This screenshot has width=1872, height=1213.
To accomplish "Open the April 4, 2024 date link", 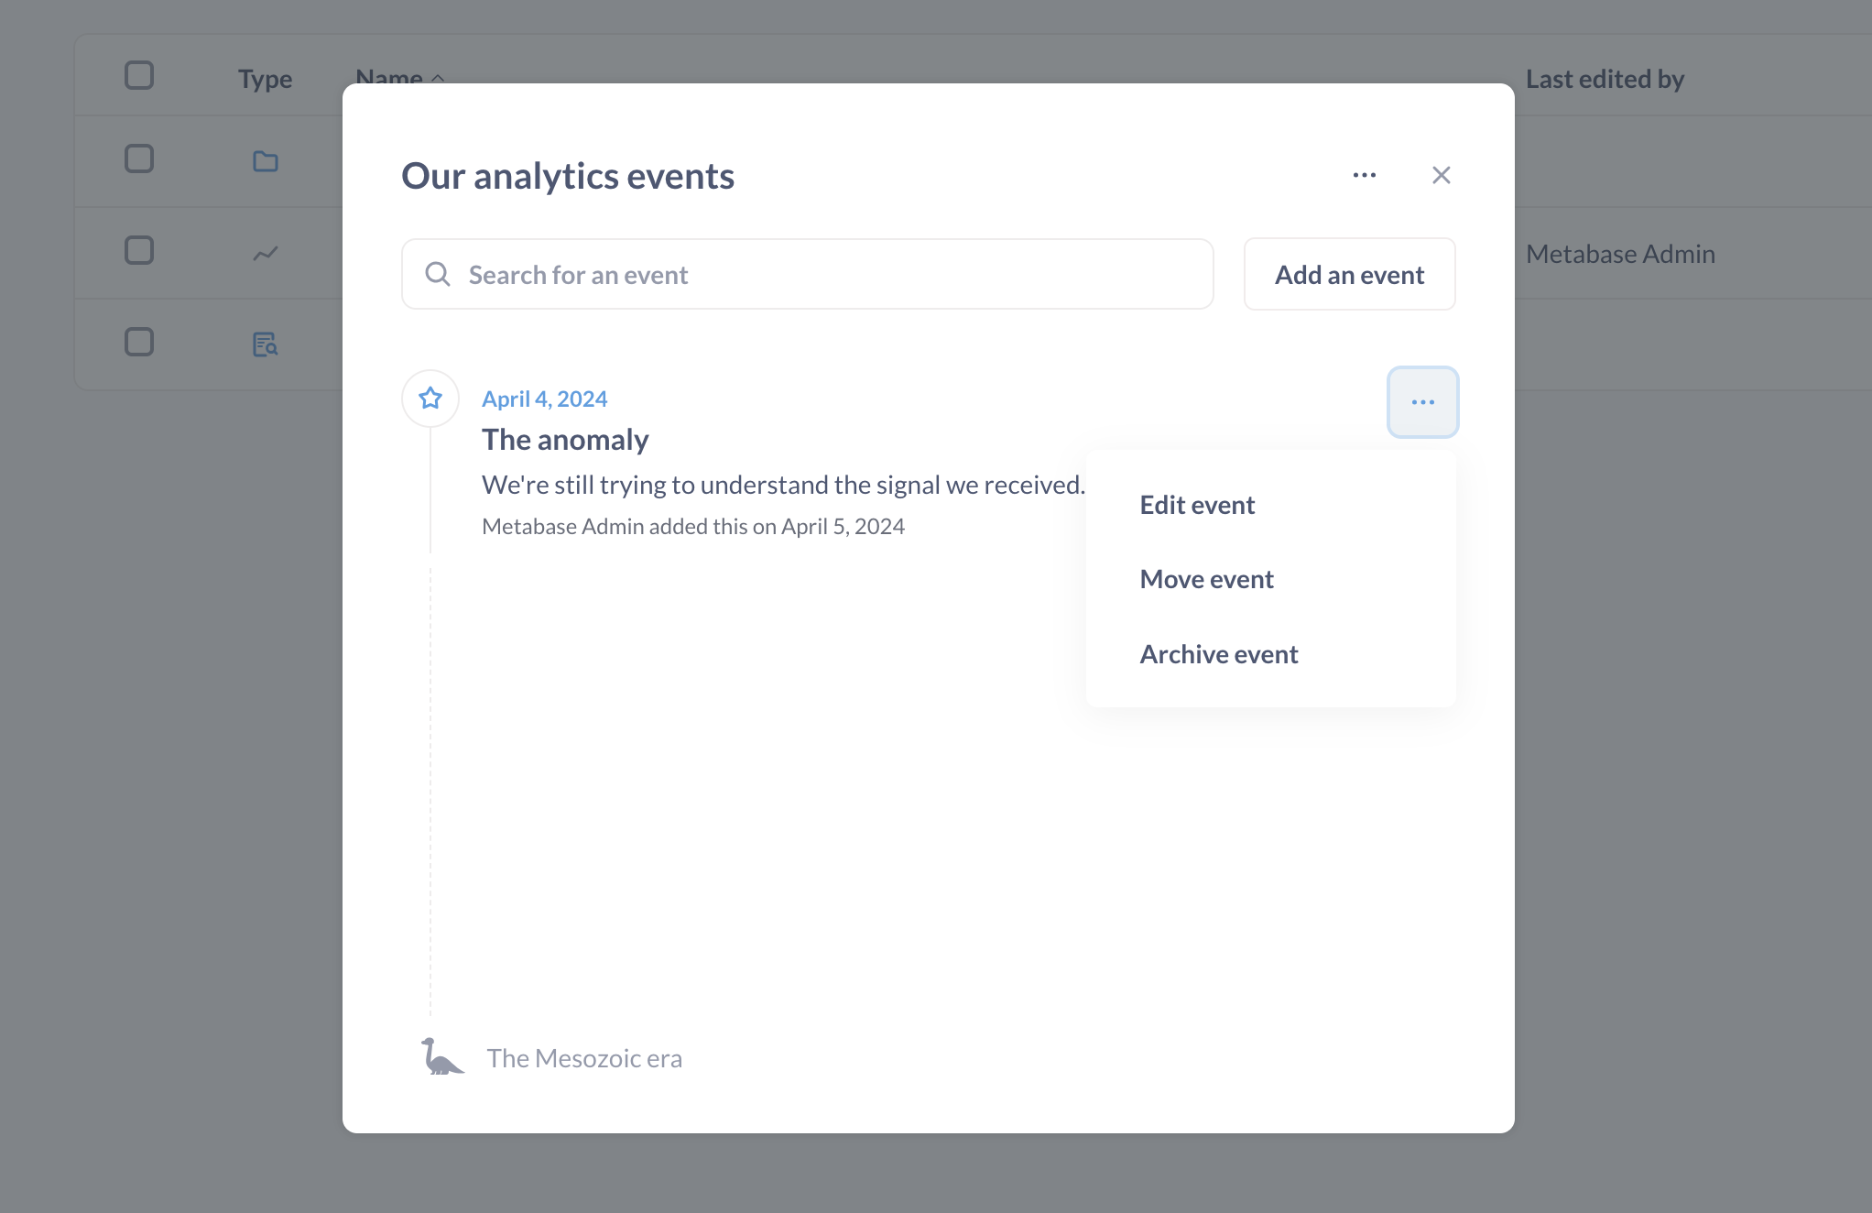I will [x=545, y=399].
